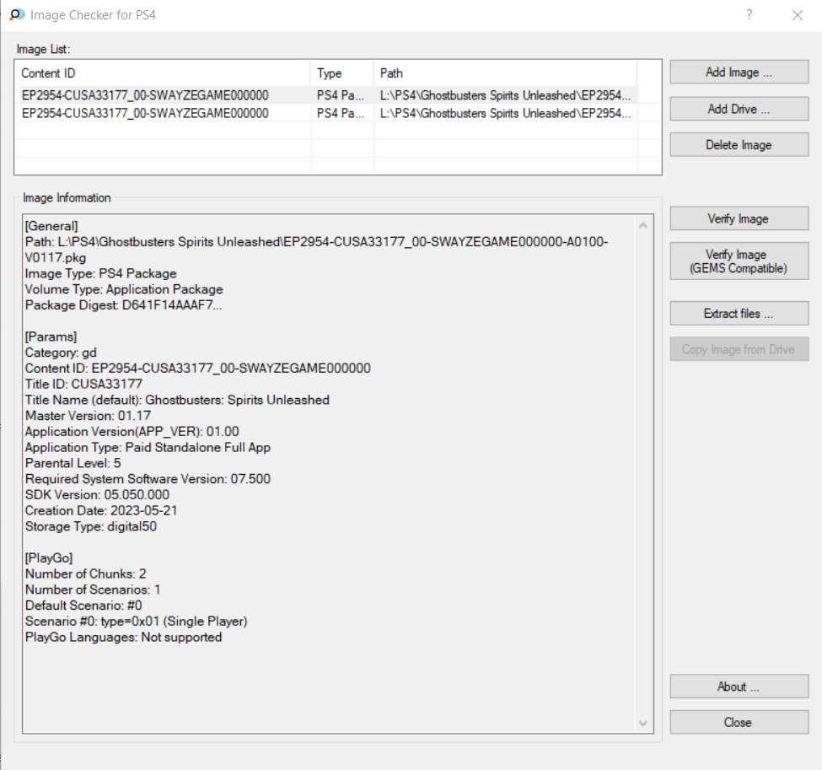Click the Close button at the bottom
The width and height of the screenshot is (822, 770).
(739, 722)
